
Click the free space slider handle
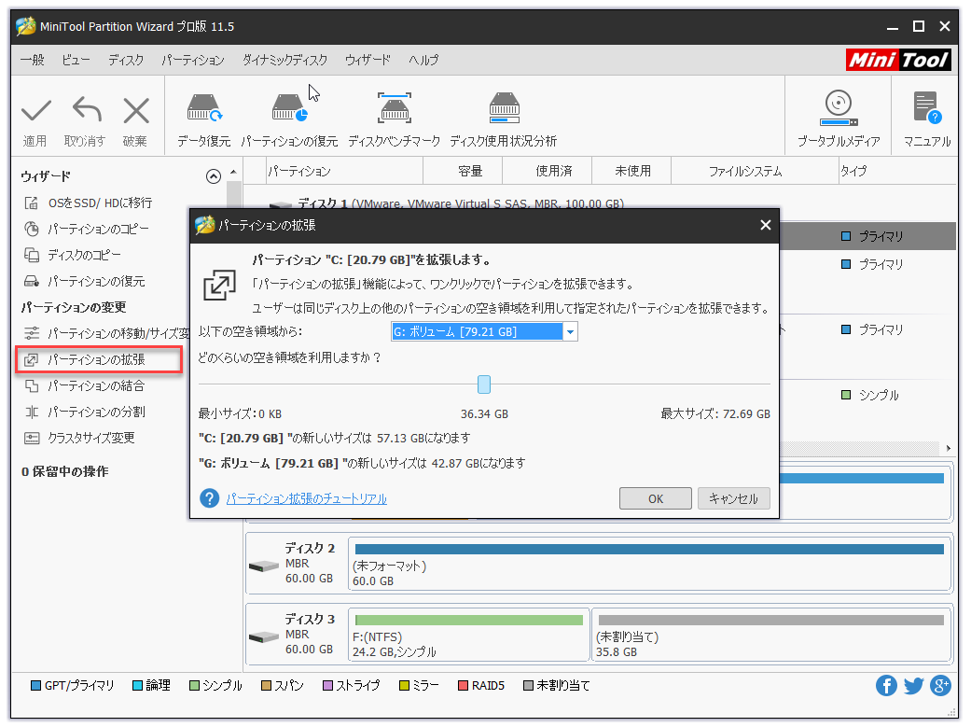coord(484,384)
